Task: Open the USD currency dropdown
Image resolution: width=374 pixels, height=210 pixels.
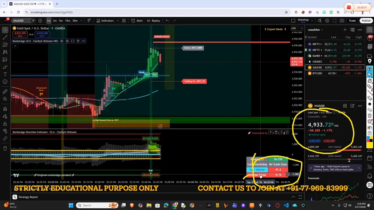Action: click(297, 28)
